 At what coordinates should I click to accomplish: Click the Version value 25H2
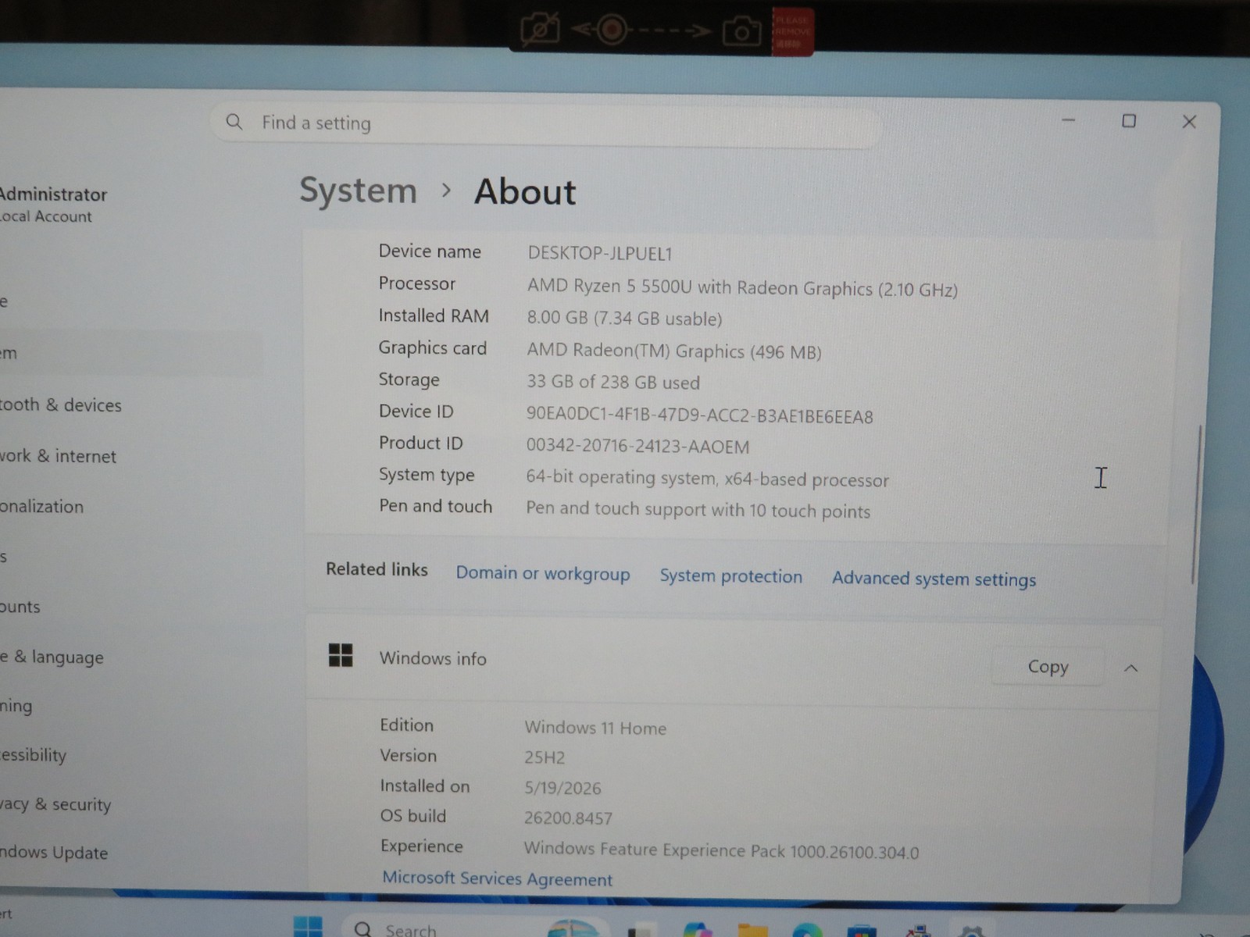[545, 757]
